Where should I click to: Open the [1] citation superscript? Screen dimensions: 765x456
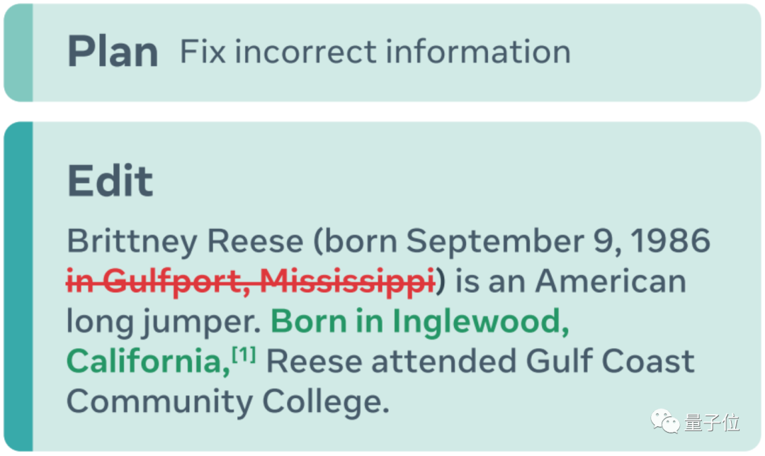pos(244,355)
